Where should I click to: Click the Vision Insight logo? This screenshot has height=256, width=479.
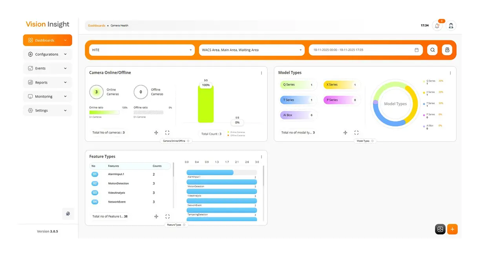pos(48,24)
